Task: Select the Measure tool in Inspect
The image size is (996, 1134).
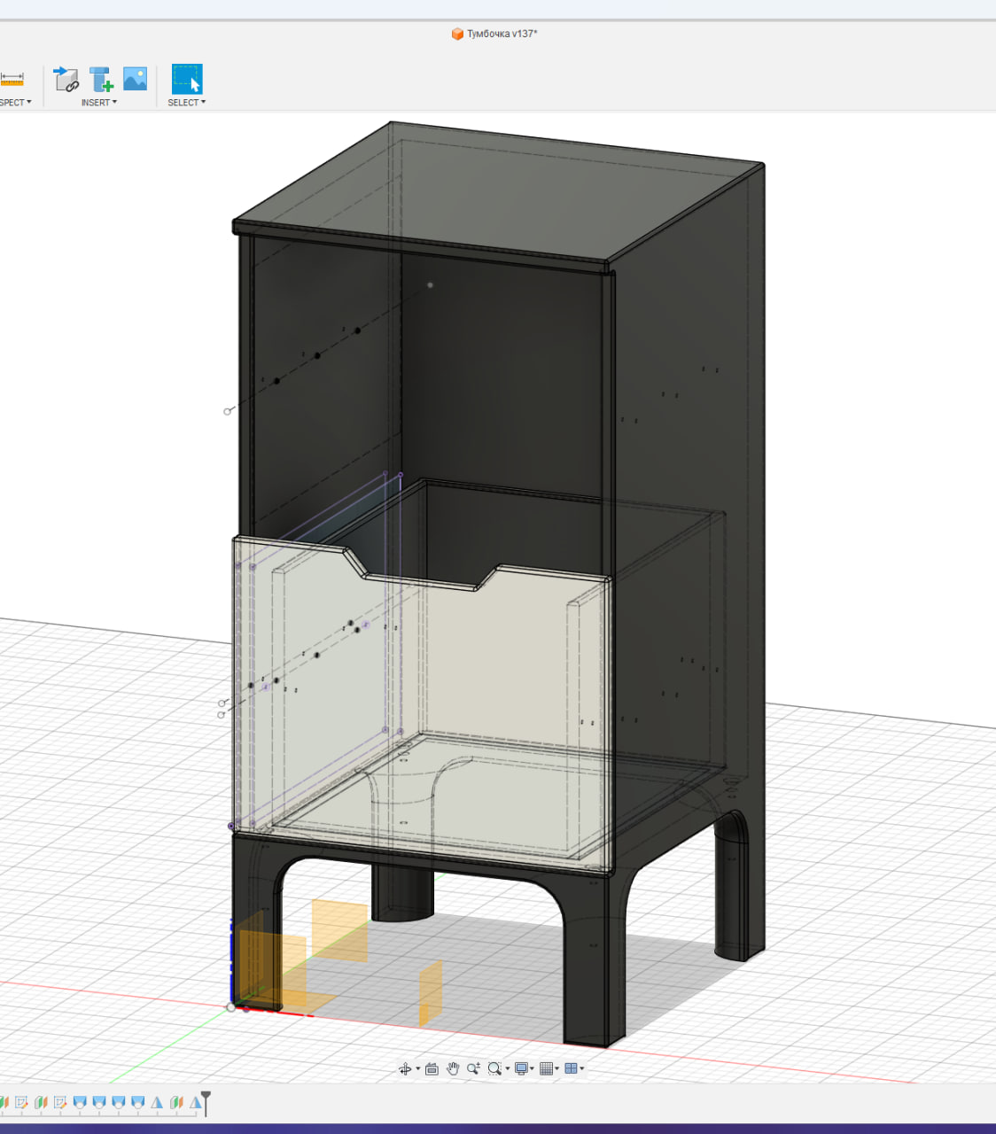Action: pyautogui.click(x=12, y=80)
